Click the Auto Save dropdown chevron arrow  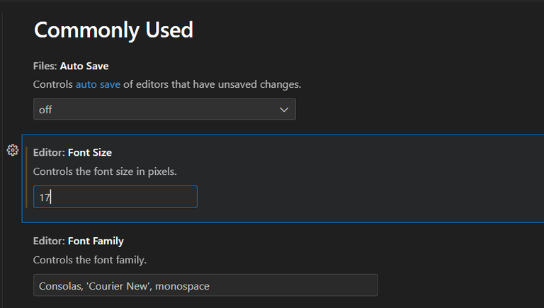coord(284,110)
